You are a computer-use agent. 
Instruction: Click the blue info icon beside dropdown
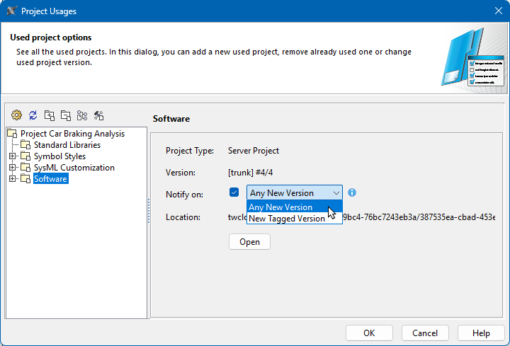click(352, 192)
